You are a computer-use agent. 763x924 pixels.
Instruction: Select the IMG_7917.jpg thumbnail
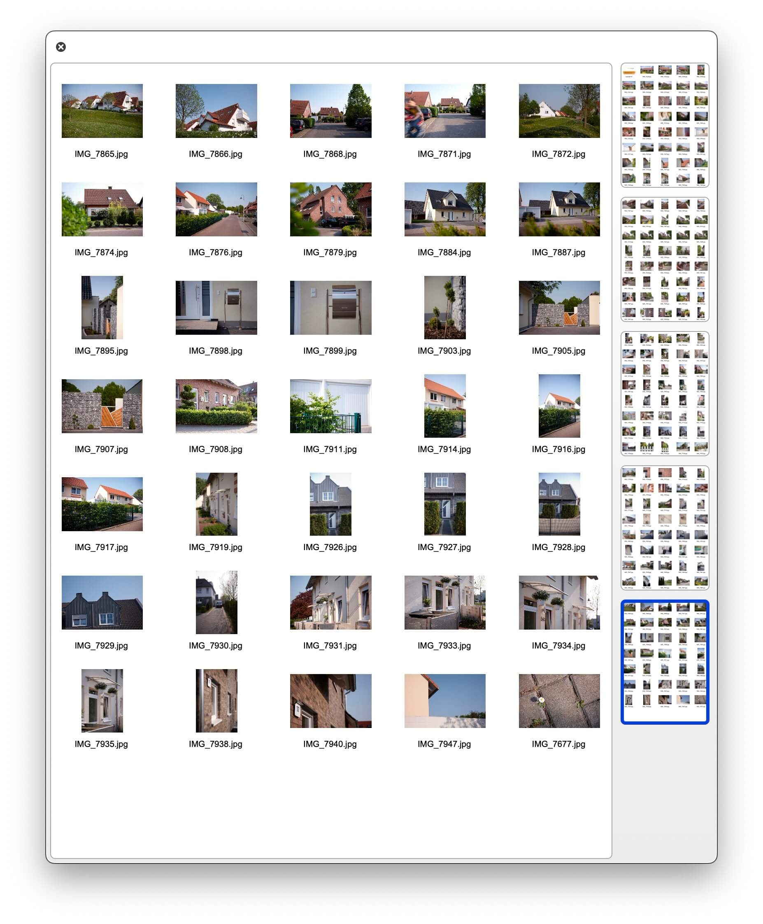tap(102, 504)
